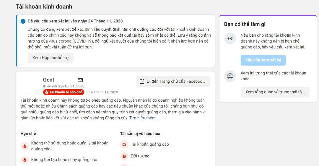Click the Bạn có thể làm gì heading
319x166 pixels.
point(245,24)
